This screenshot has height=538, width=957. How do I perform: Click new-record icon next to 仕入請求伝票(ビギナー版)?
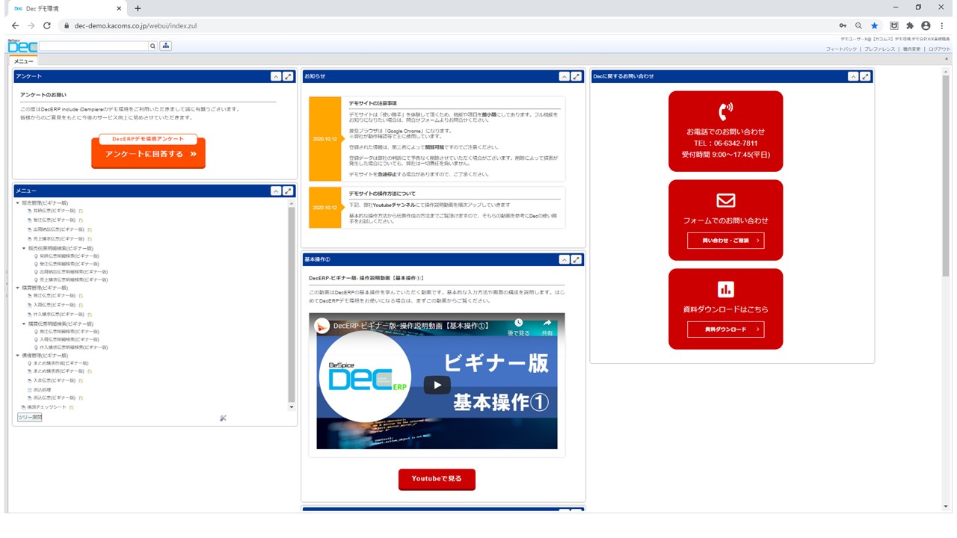[90, 314]
